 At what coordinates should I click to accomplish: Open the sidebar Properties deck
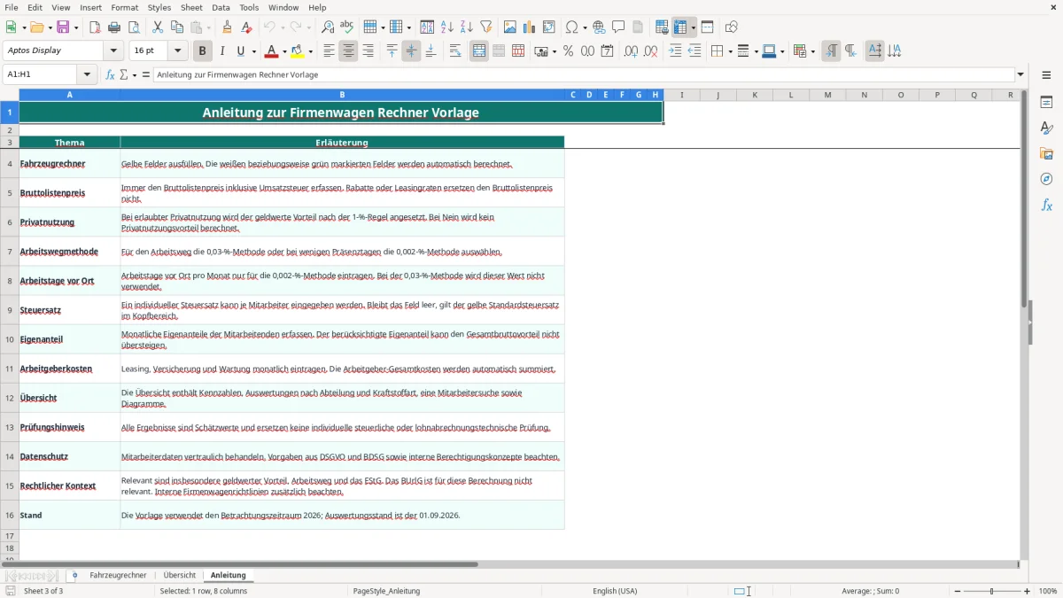[x=1046, y=102]
